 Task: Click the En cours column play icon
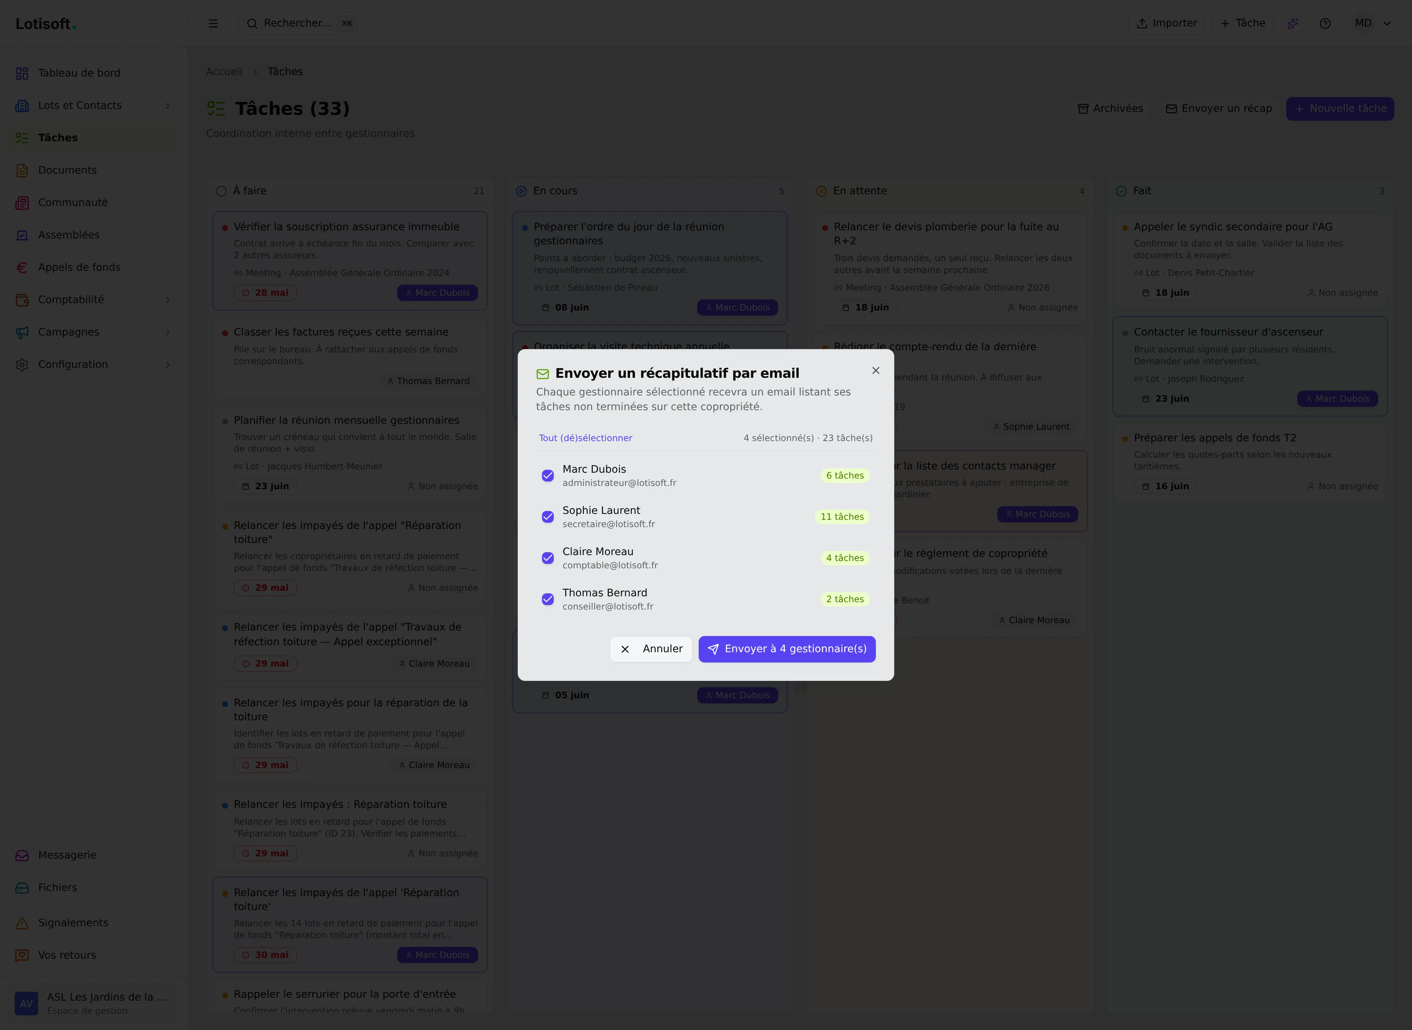pos(521,191)
